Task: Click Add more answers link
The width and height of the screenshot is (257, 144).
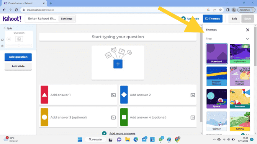Action: pos(122,133)
